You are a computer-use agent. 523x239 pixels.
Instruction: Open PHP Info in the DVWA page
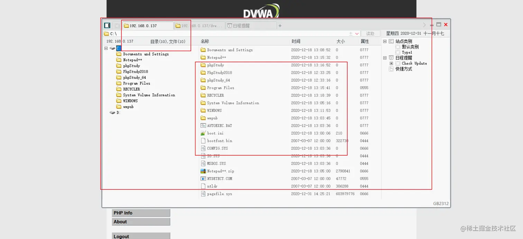[141, 213]
